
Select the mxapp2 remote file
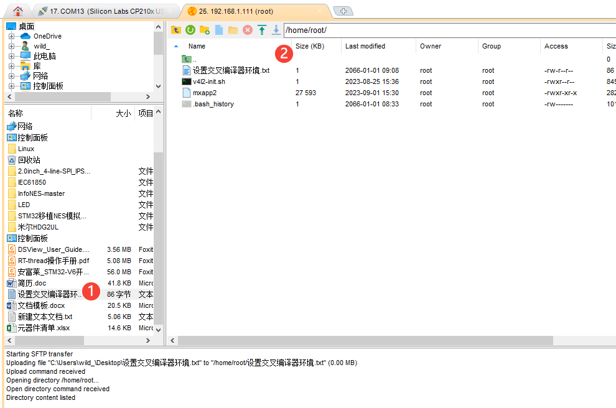(205, 93)
